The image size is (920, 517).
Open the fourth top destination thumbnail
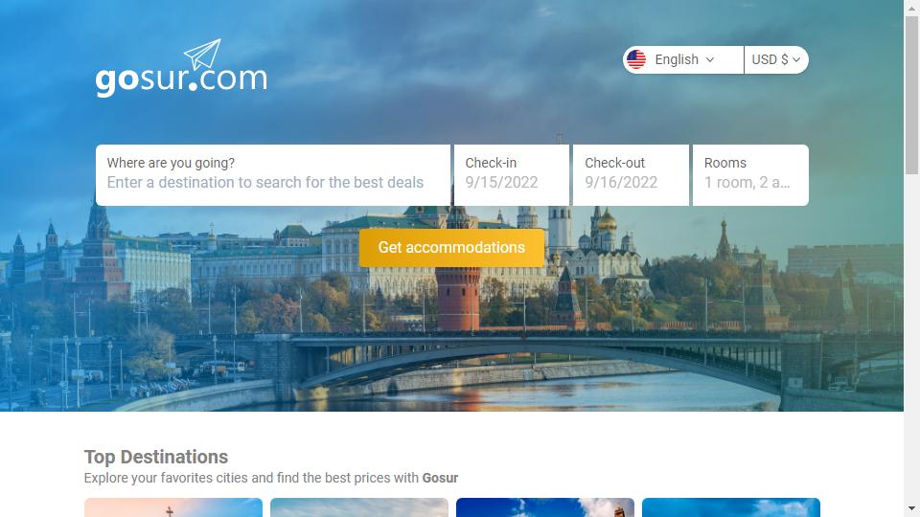731,507
